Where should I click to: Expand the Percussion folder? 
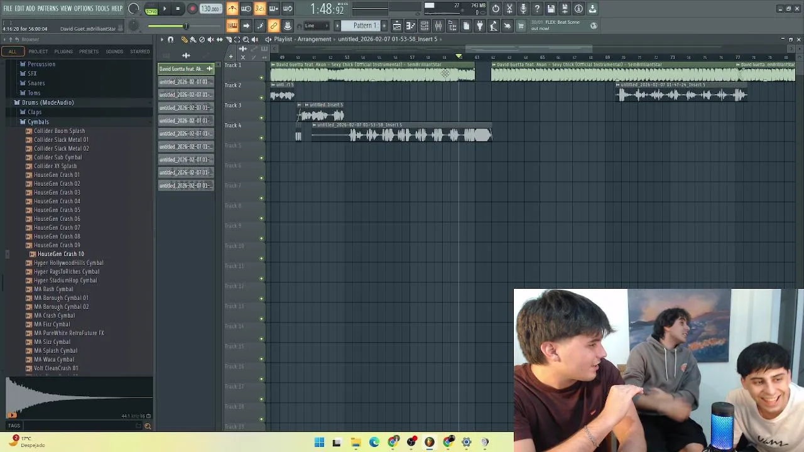click(41, 64)
